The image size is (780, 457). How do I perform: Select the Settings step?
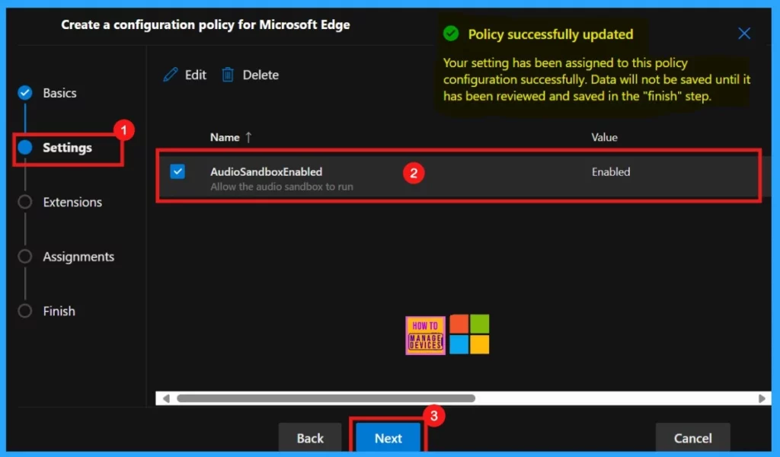click(67, 148)
